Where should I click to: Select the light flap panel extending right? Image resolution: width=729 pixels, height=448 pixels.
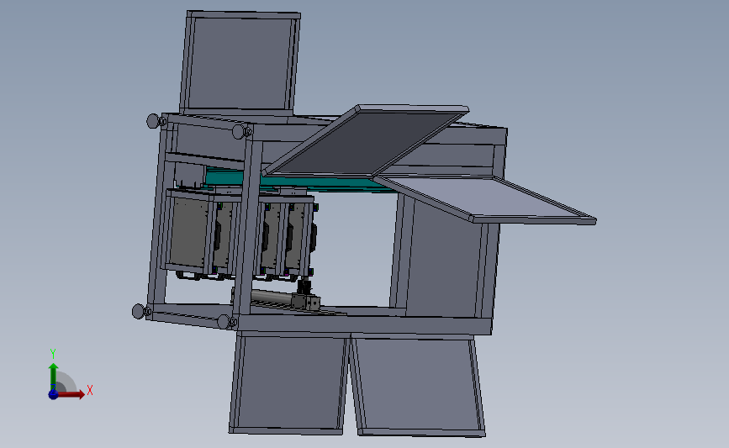point(486,199)
